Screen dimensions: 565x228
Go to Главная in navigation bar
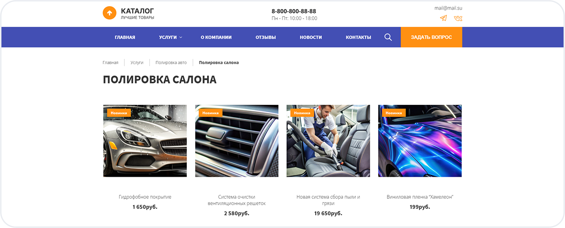(125, 37)
